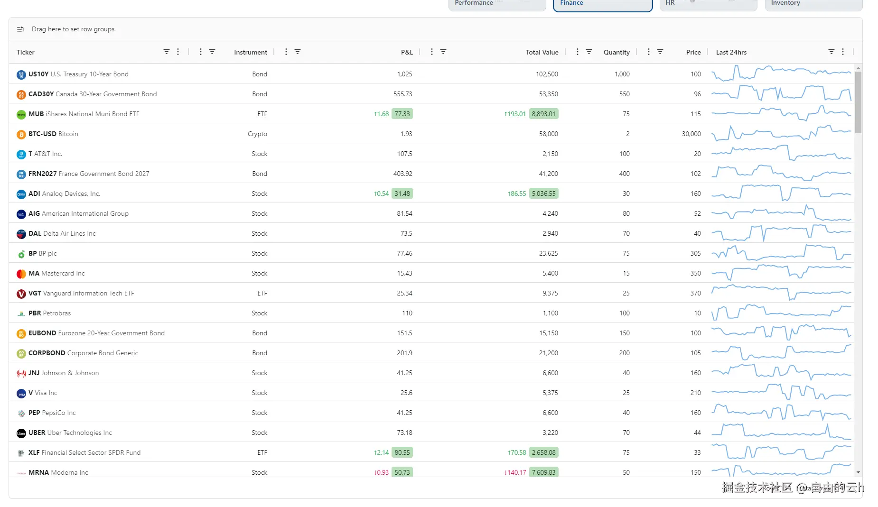Click the CORPBOND ticker logo

pyautogui.click(x=21, y=353)
